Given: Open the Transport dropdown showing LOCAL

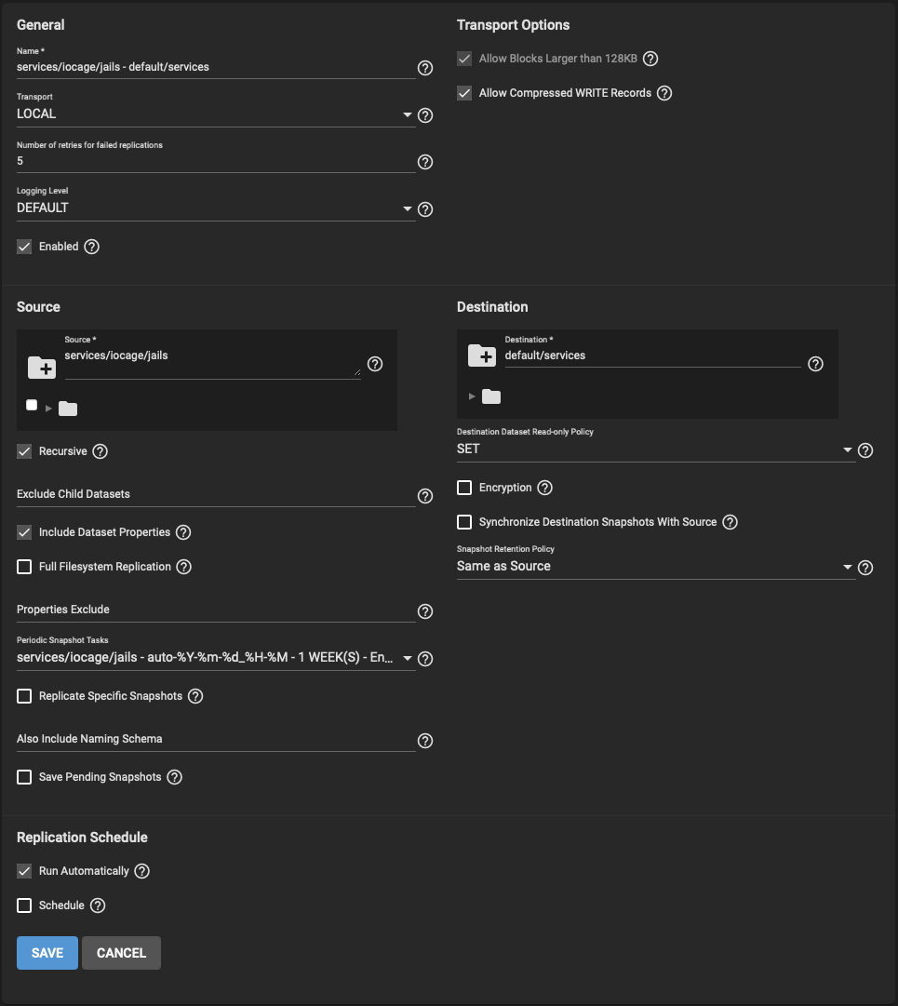Looking at the screenshot, I should pyautogui.click(x=216, y=114).
